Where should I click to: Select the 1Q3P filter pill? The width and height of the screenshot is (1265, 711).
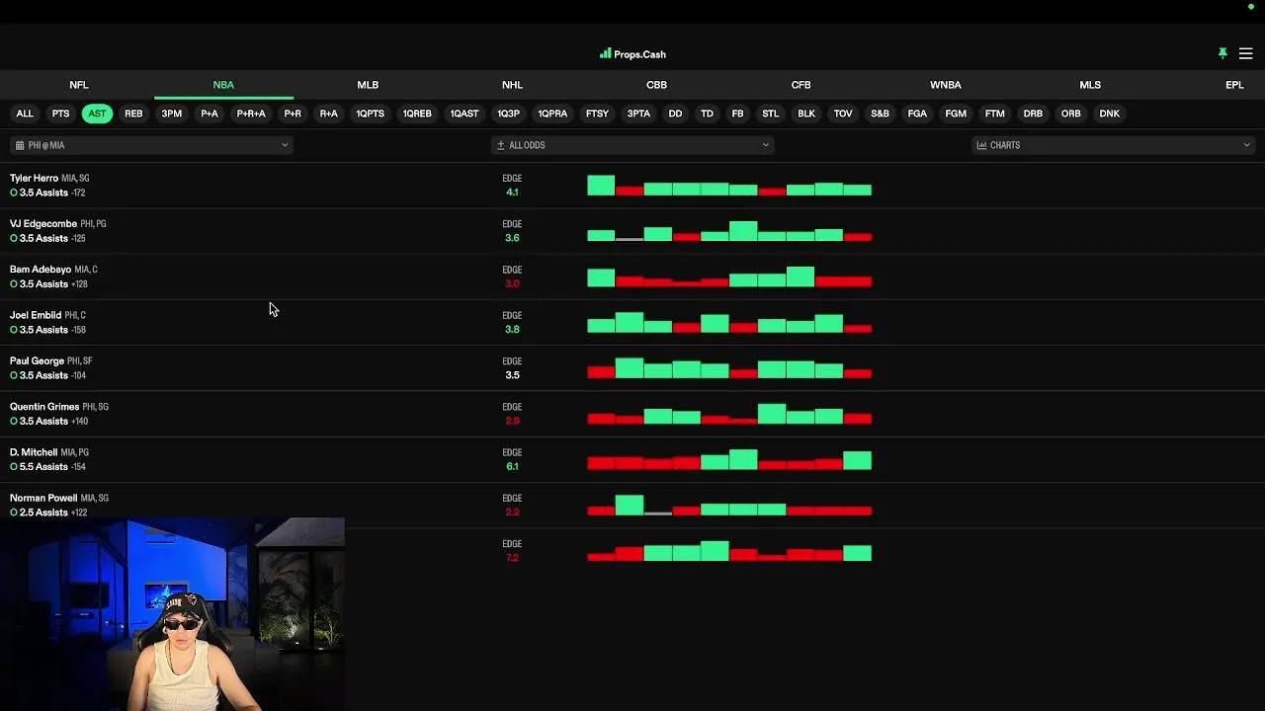(x=508, y=114)
